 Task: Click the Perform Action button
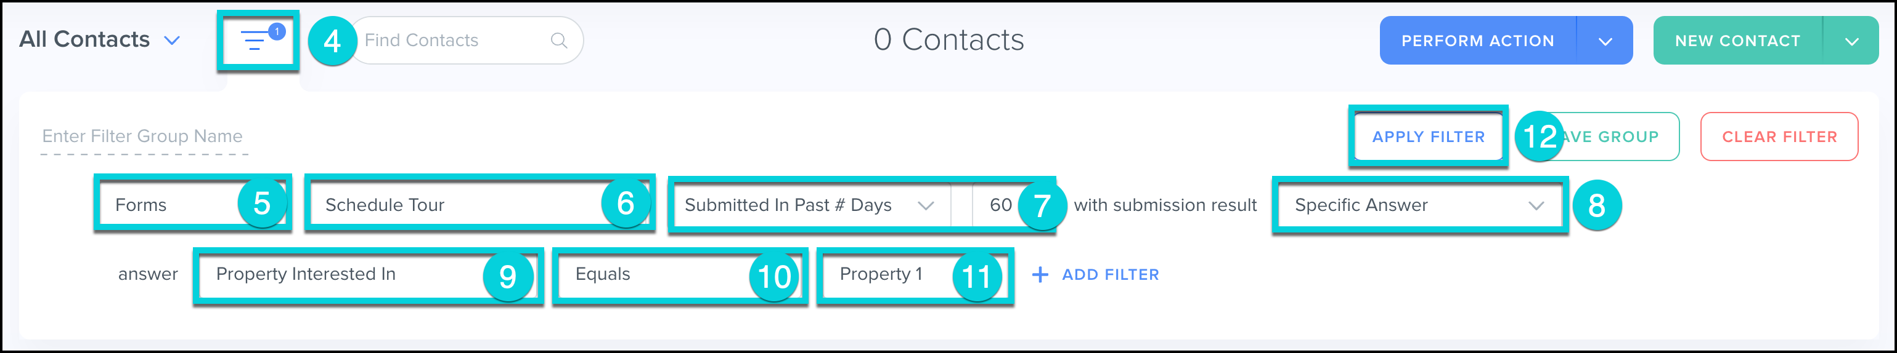(1477, 41)
